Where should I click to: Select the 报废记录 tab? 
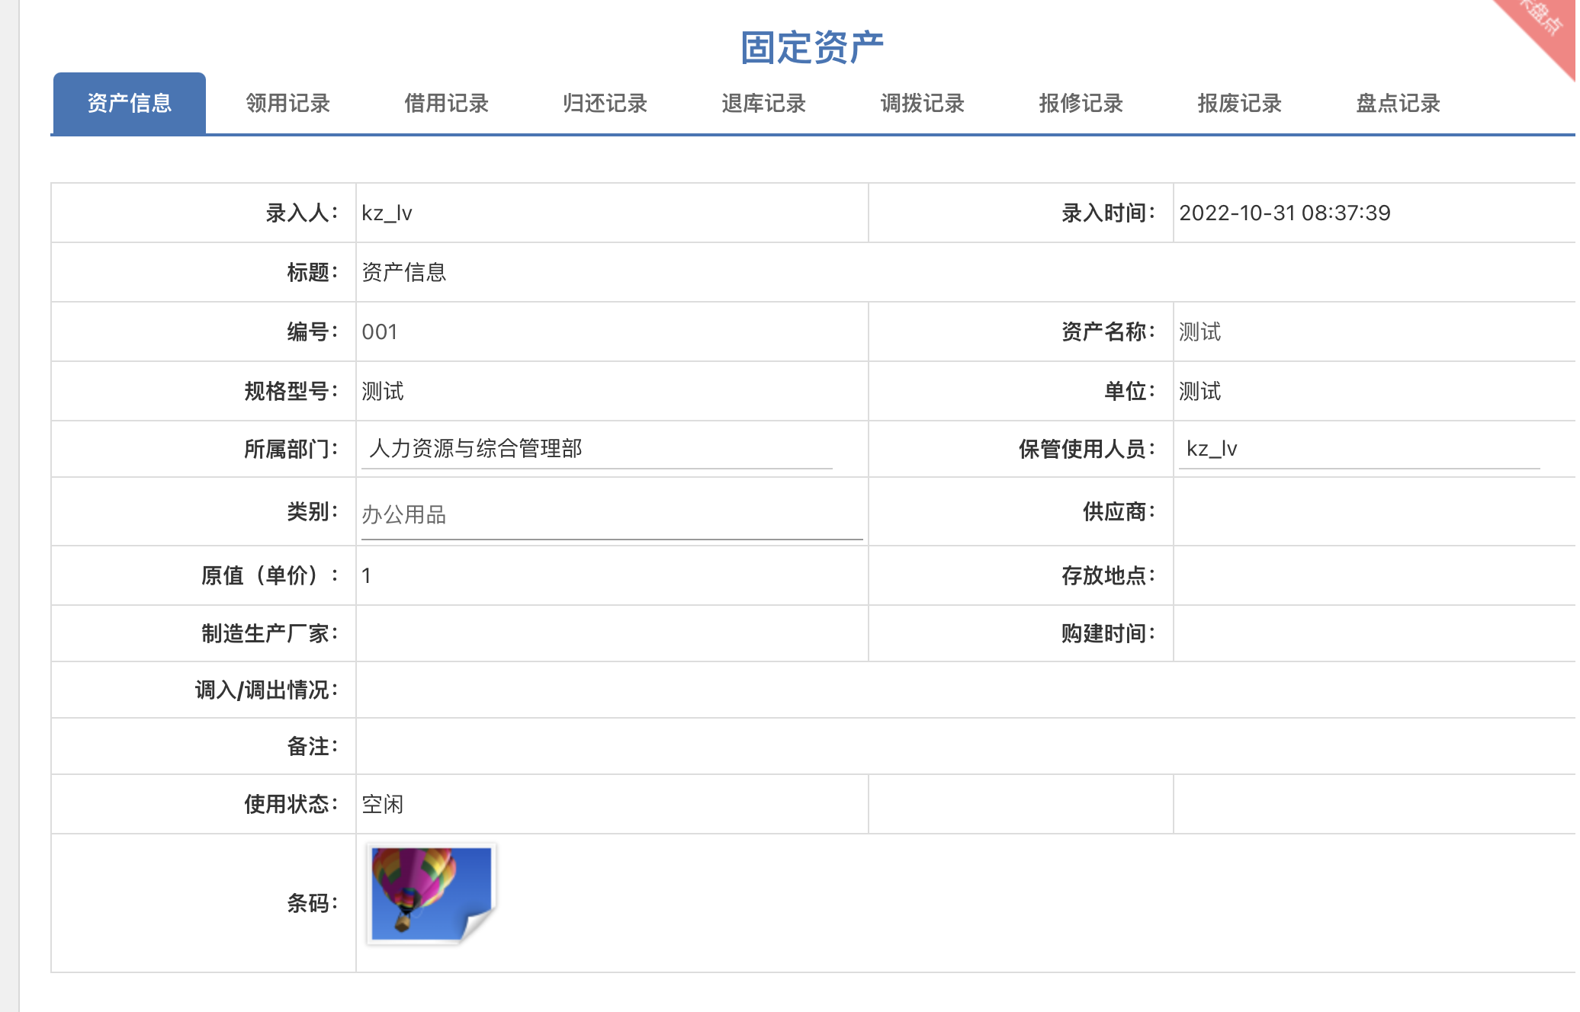1239,103
